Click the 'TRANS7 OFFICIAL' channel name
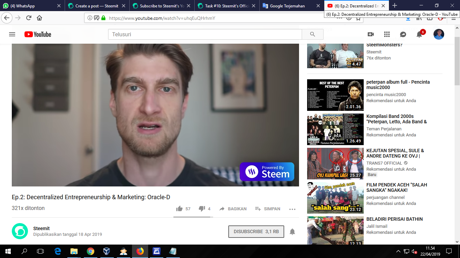This screenshot has width=460, height=258. [384, 163]
